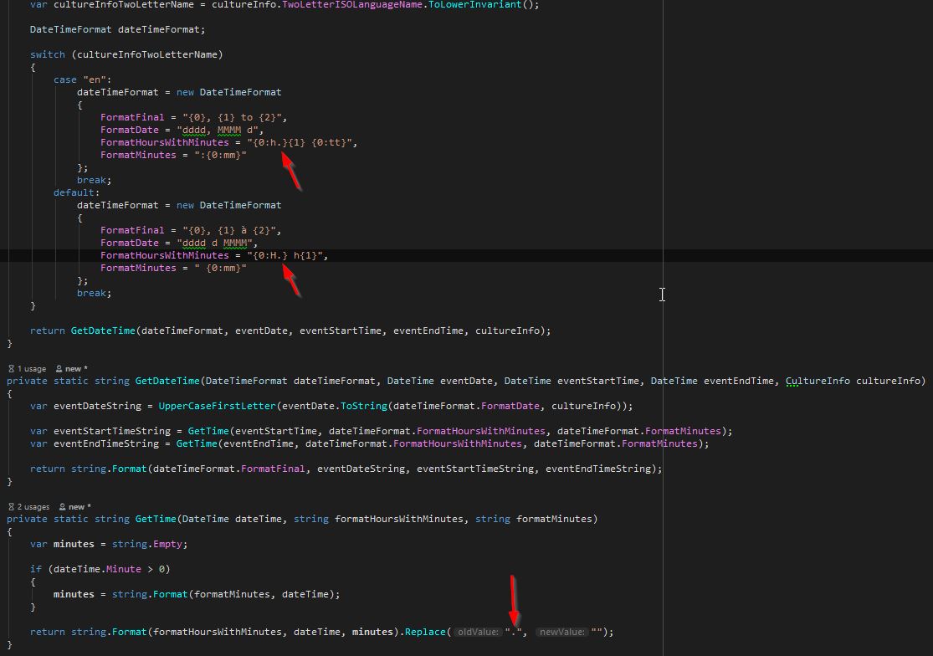933x656 pixels.
Task: Click the 'Minute' property in the if condition
Action: pyautogui.click(x=123, y=569)
